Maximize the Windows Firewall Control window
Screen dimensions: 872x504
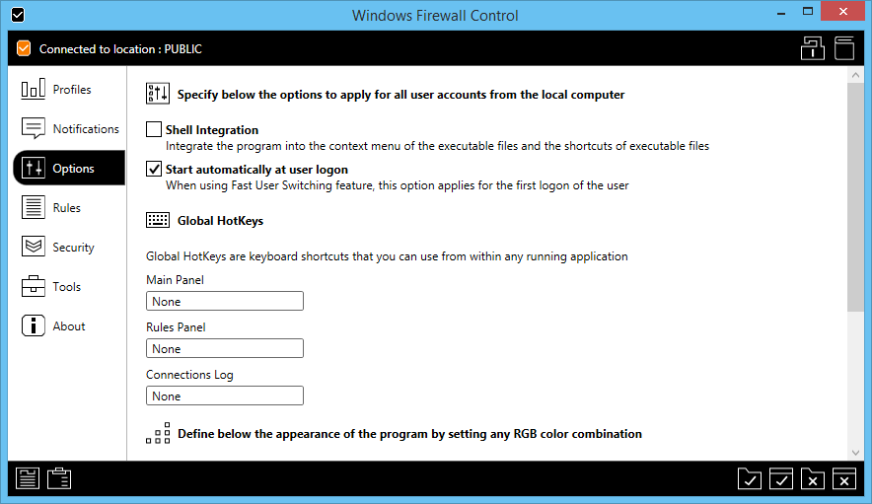click(x=808, y=12)
